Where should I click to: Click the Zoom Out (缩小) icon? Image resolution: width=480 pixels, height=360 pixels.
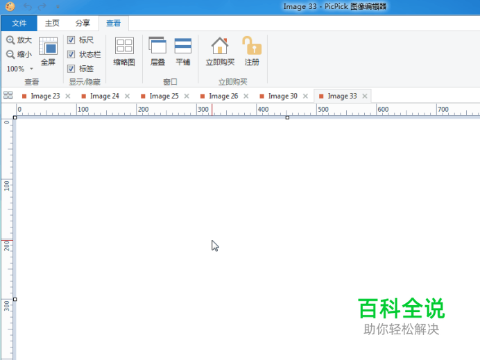coord(10,55)
